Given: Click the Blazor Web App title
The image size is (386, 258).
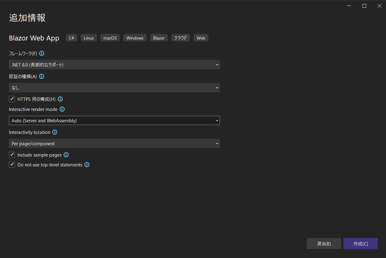Looking at the screenshot, I should (x=34, y=38).
